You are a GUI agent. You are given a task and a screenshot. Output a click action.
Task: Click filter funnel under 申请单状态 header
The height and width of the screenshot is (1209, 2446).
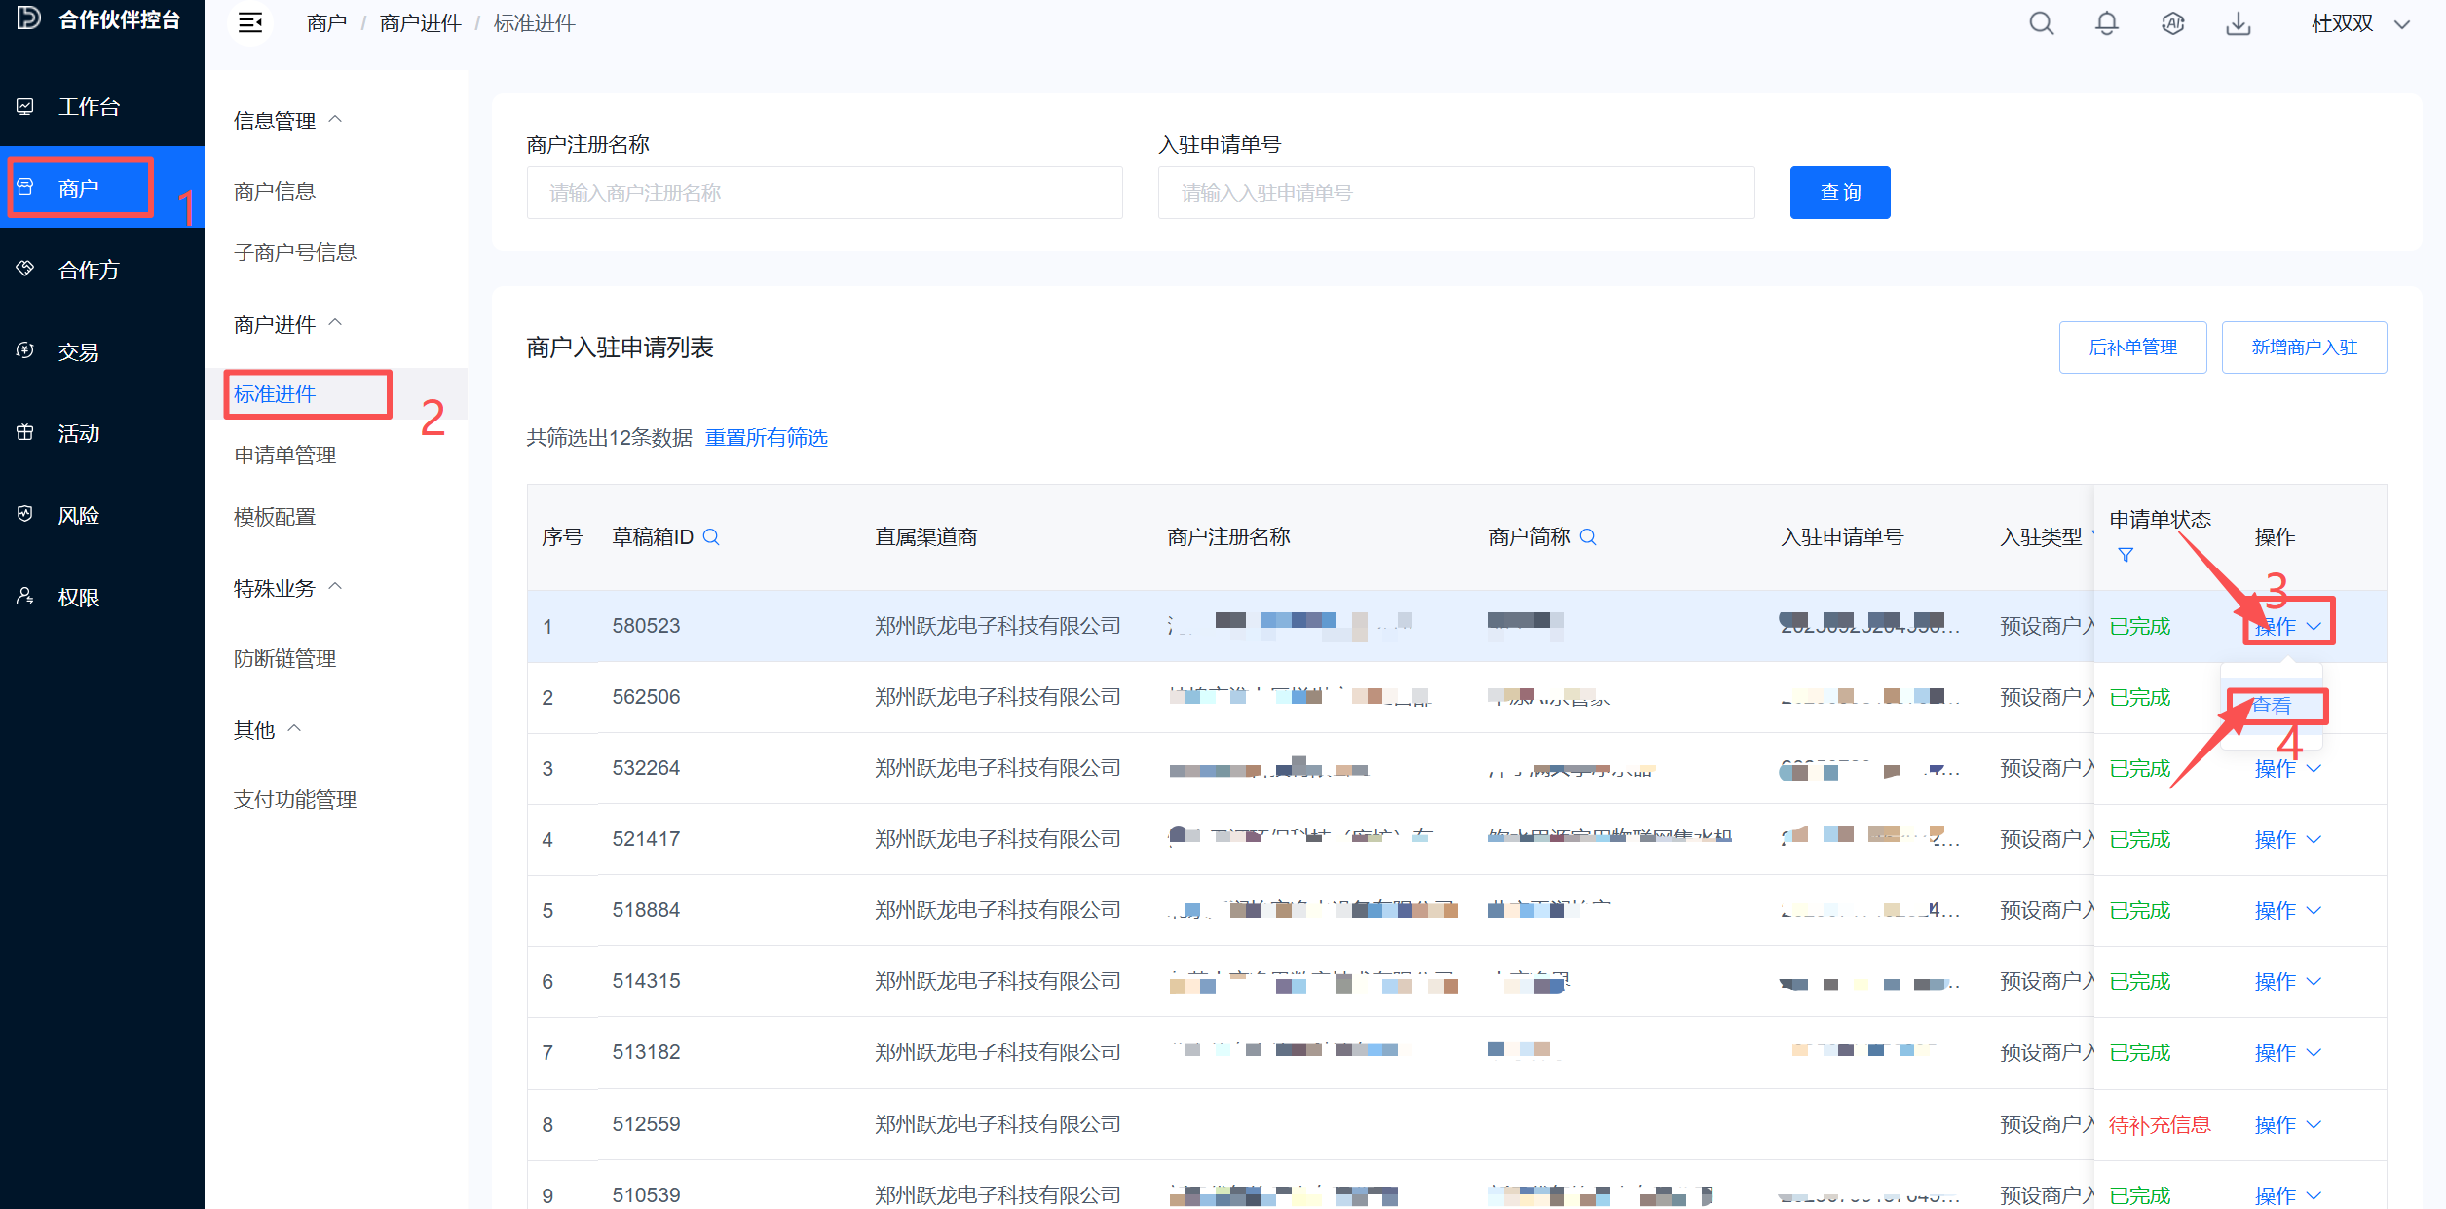click(2126, 555)
